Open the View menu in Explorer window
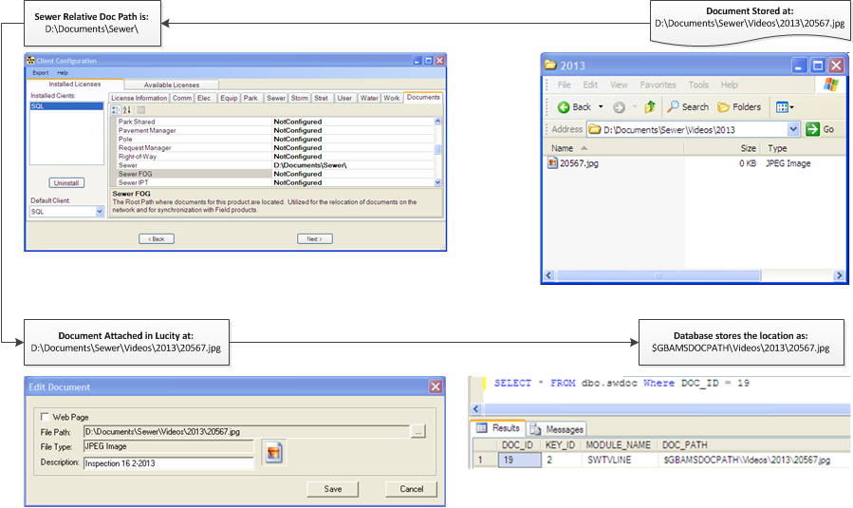The width and height of the screenshot is (853, 508). click(619, 85)
